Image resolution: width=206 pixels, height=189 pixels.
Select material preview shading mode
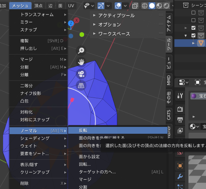[159, 6]
